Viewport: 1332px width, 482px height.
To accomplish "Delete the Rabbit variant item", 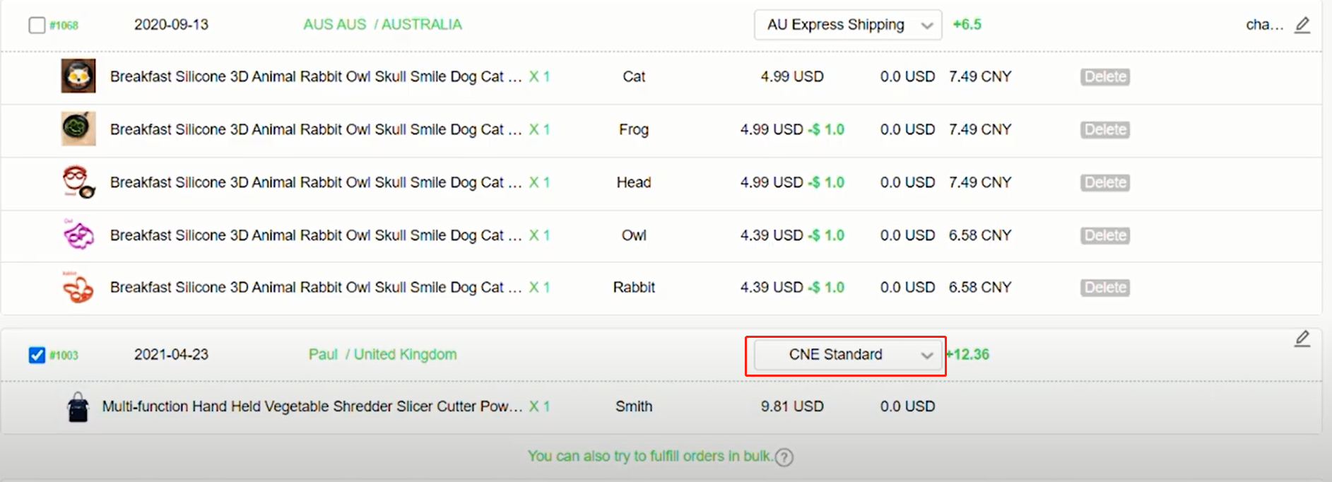I will tap(1104, 288).
